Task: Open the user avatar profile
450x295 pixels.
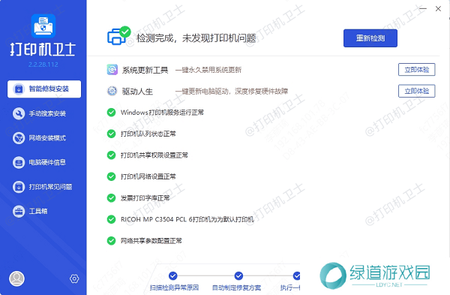Action: [17, 278]
